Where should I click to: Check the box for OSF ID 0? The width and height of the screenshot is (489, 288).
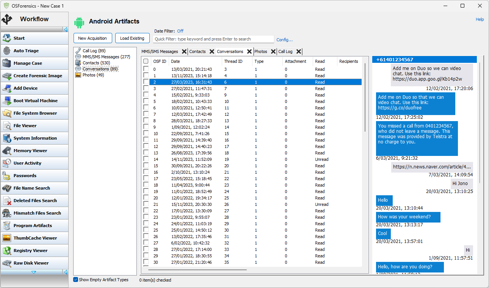pyautogui.click(x=146, y=69)
